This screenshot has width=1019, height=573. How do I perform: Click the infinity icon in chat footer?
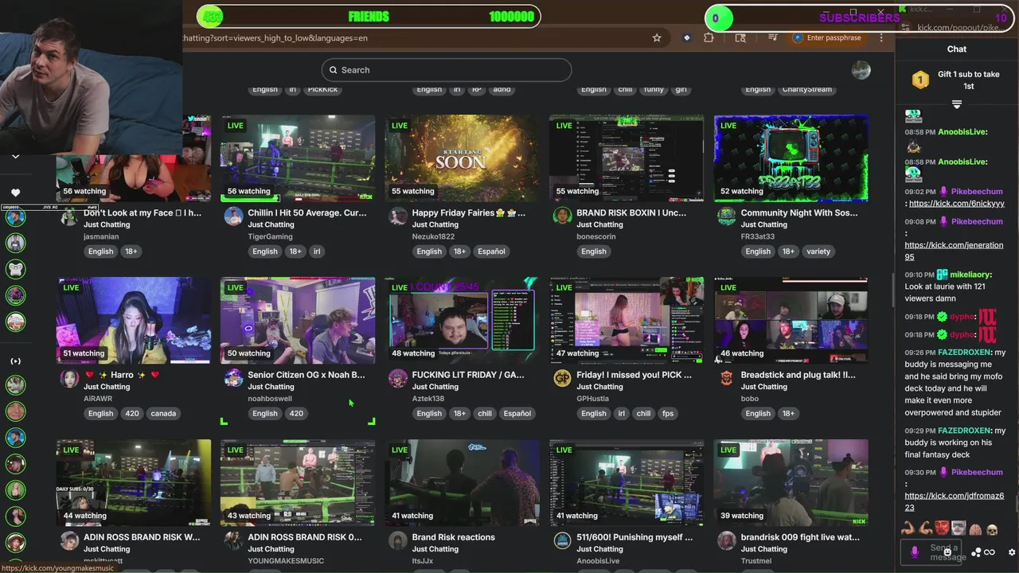pos(990,552)
